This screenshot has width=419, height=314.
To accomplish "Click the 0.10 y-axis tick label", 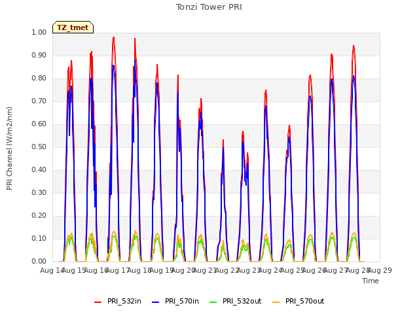I will [39, 238].
